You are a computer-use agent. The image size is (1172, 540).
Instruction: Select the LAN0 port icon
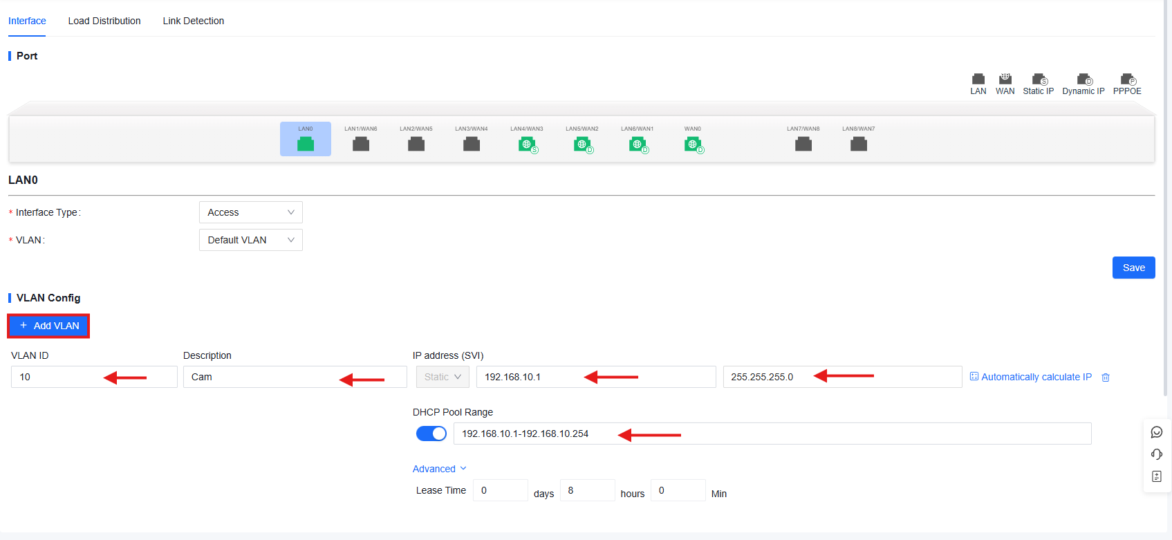(305, 143)
